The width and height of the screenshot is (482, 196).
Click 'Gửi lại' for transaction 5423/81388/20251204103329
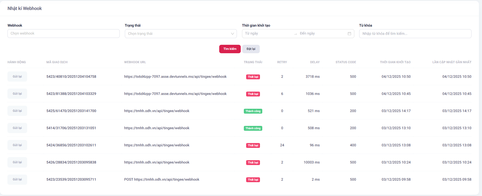17,94
